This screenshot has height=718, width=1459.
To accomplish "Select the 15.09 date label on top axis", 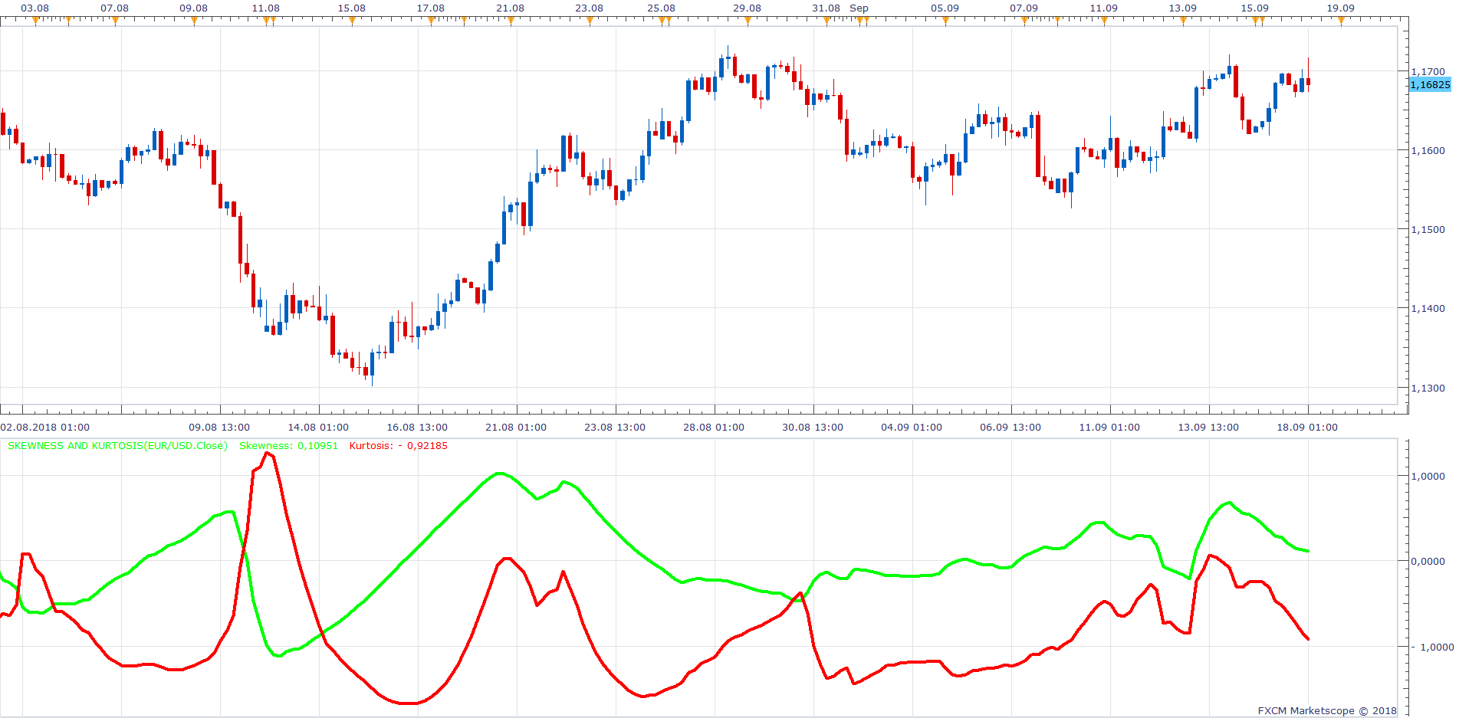I will pyautogui.click(x=1254, y=8).
